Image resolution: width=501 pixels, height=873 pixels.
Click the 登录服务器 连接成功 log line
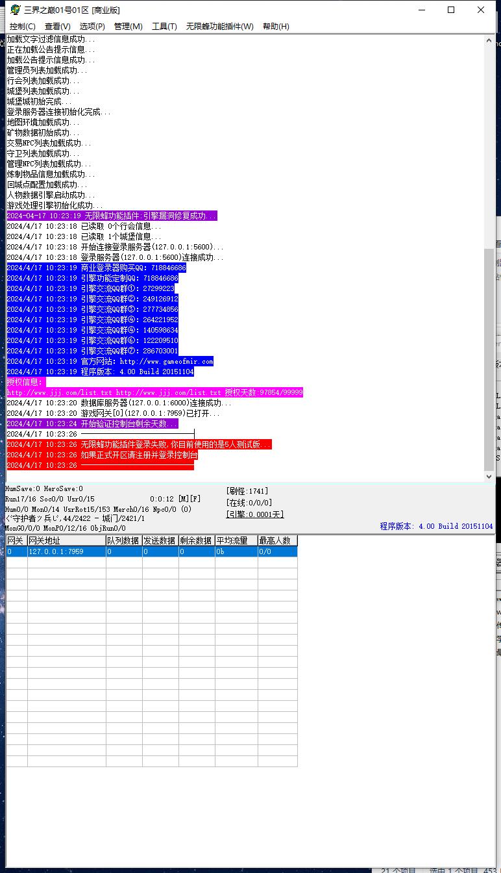[115, 257]
